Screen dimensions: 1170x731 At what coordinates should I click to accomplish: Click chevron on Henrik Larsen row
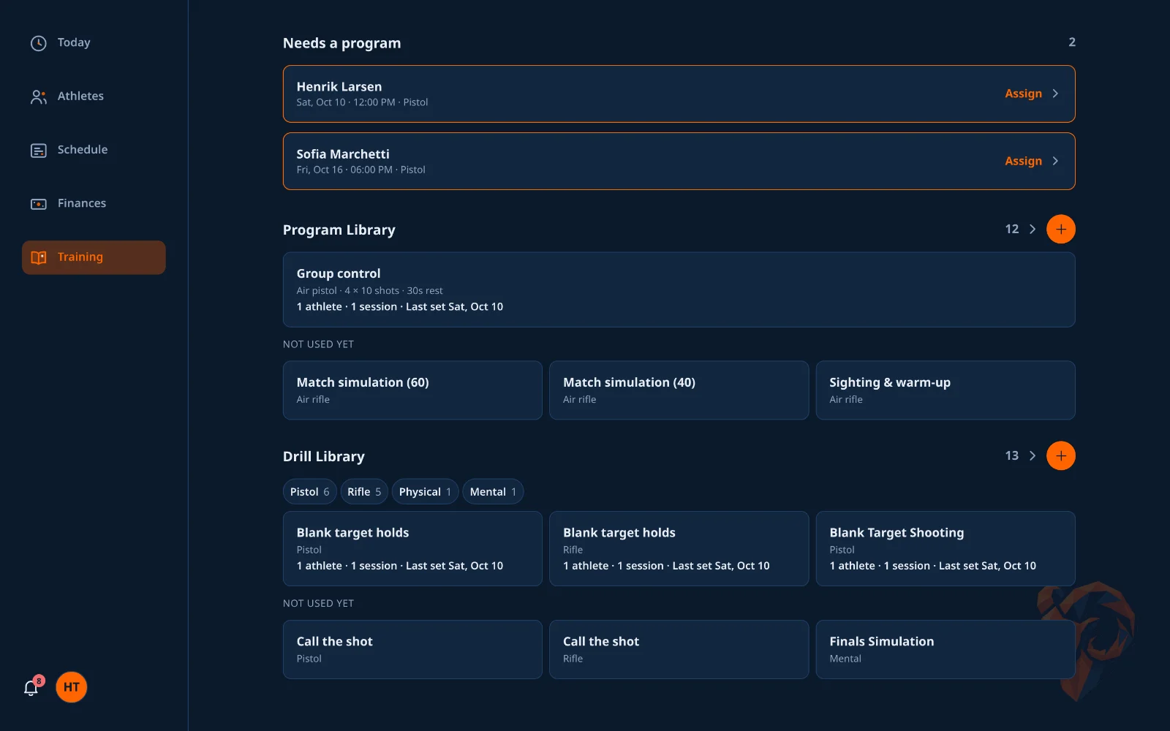tap(1055, 94)
